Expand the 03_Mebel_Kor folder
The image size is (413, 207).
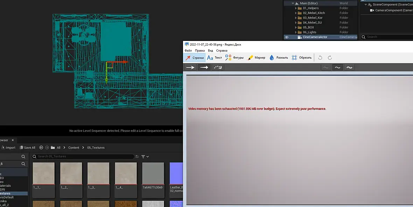click(x=296, y=18)
